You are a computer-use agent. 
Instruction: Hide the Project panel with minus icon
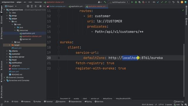44,6
